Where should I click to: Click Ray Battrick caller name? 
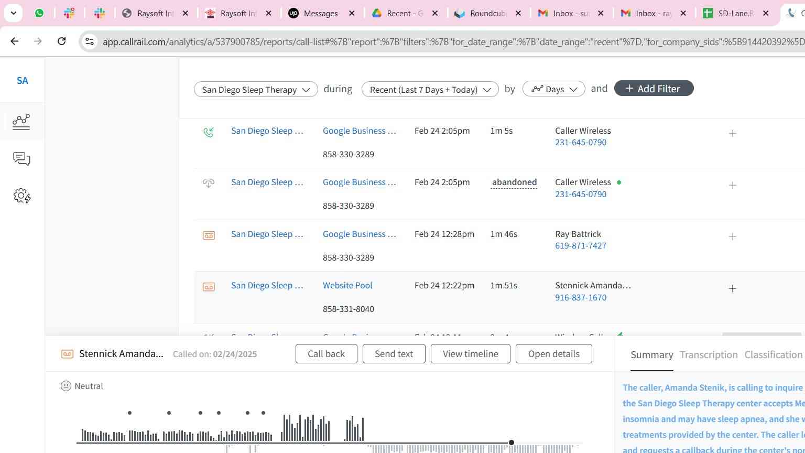pos(578,234)
